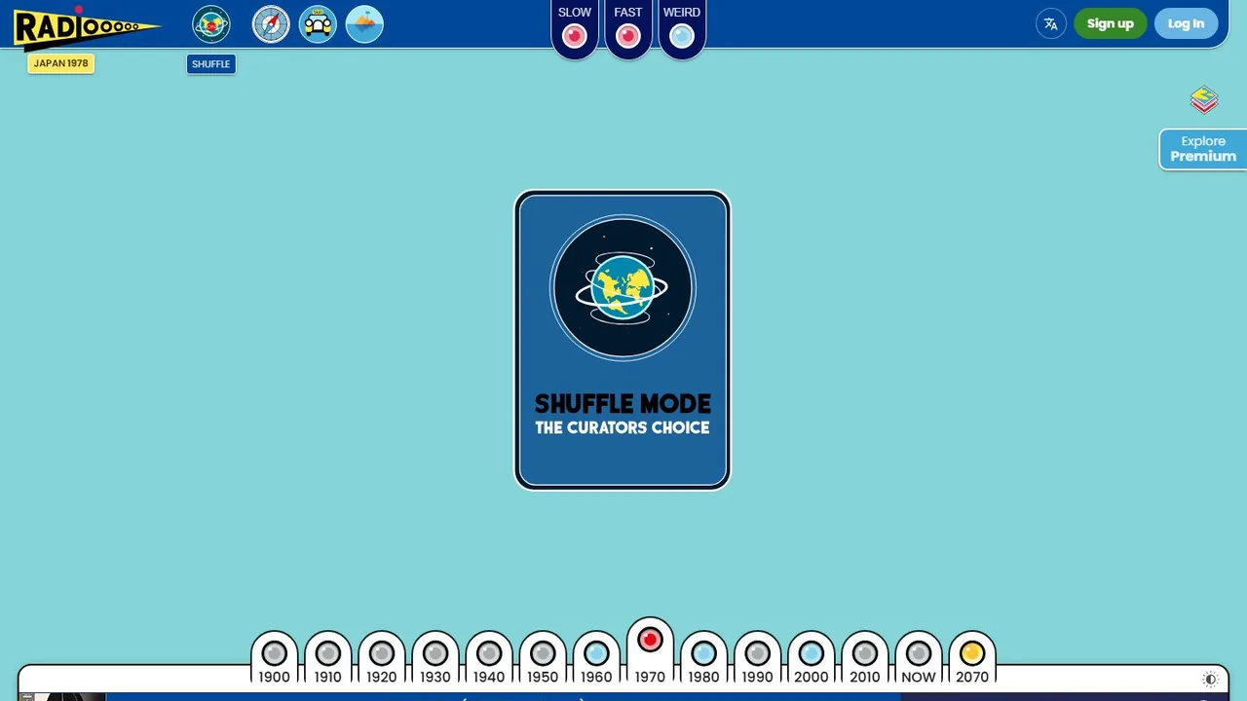This screenshot has width=1247, height=701.
Task: Click the Shuffle Mode card
Action: (623, 340)
